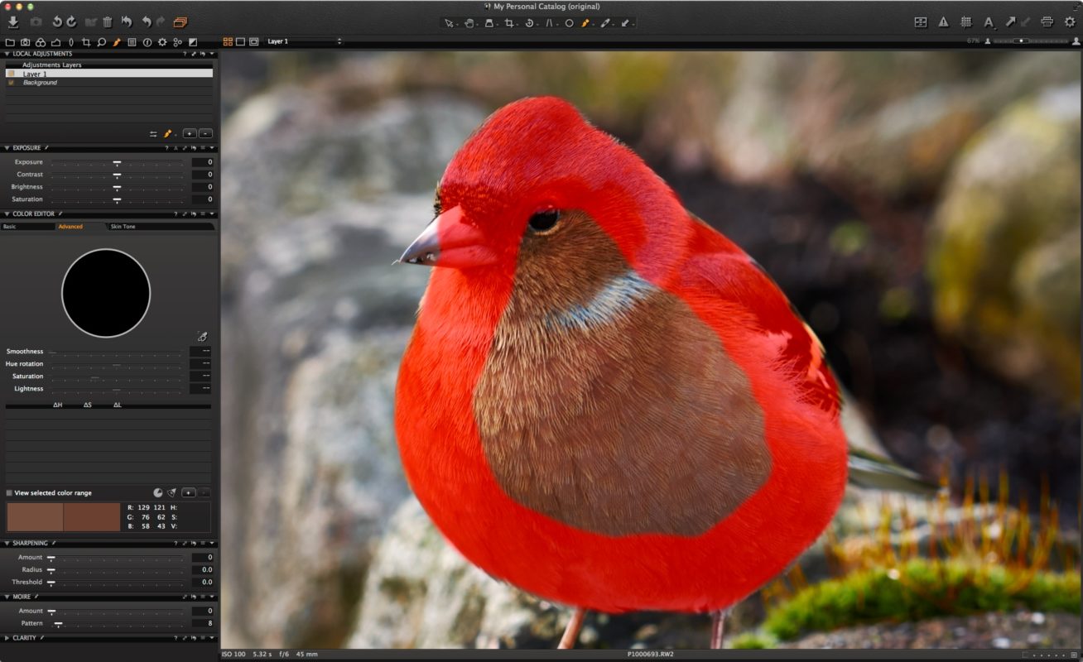The image size is (1083, 662).
Task: Click the minus button to remove selected layer
Action: tap(204, 132)
